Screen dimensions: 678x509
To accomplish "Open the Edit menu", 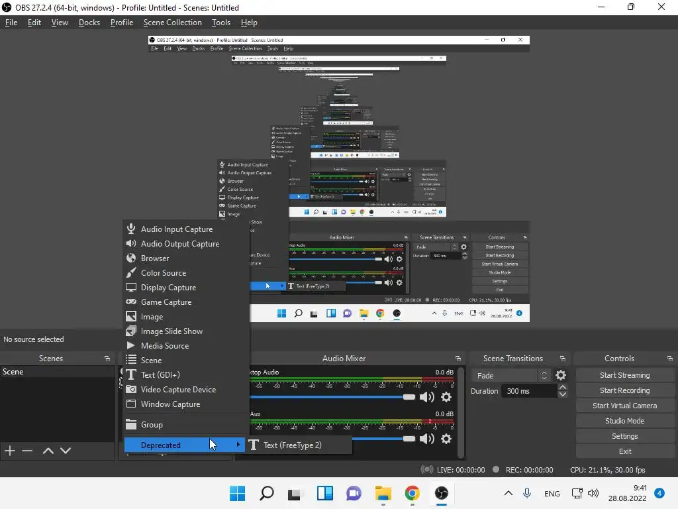I will click(34, 23).
